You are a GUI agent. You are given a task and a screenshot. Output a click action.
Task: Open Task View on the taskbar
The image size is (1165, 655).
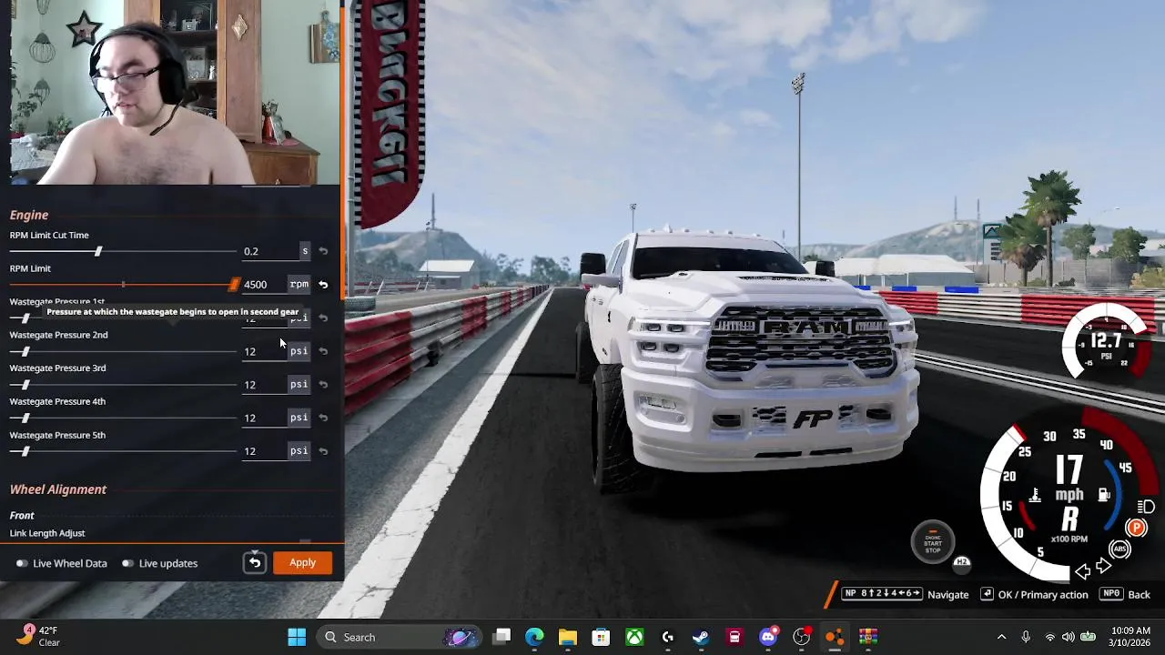click(x=501, y=637)
